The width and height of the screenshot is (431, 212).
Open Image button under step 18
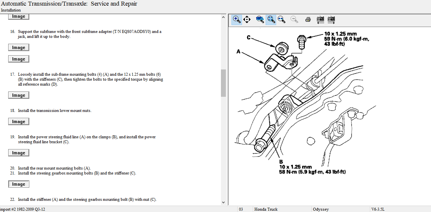click(x=19, y=121)
